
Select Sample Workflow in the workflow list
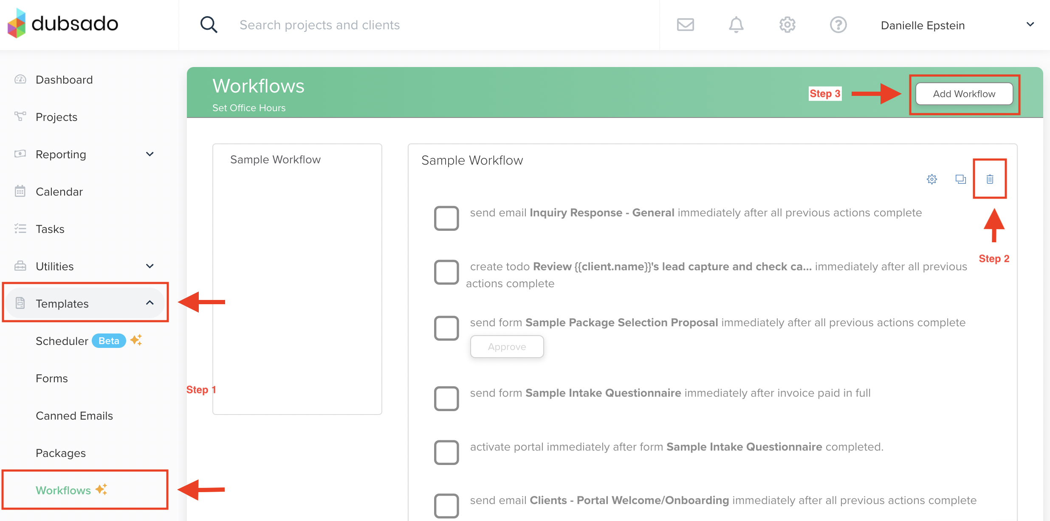pos(275,160)
